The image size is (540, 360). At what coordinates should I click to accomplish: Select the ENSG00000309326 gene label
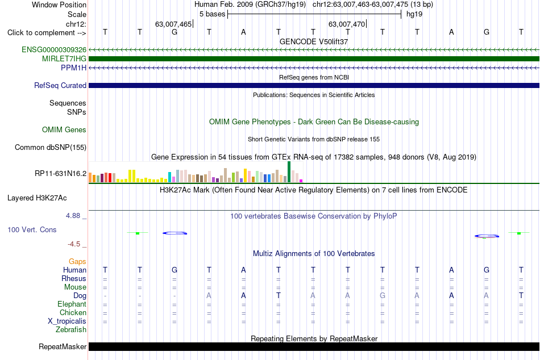pyautogui.click(x=54, y=49)
